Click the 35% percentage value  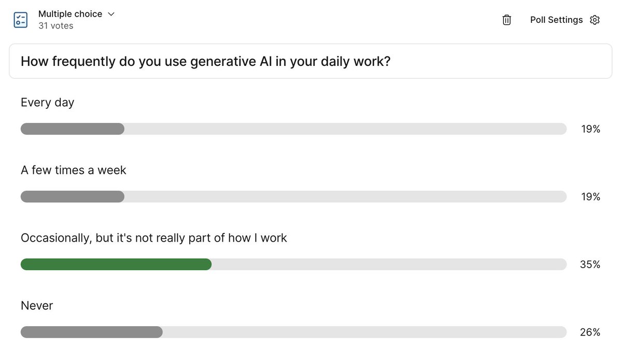tap(590, 264)
